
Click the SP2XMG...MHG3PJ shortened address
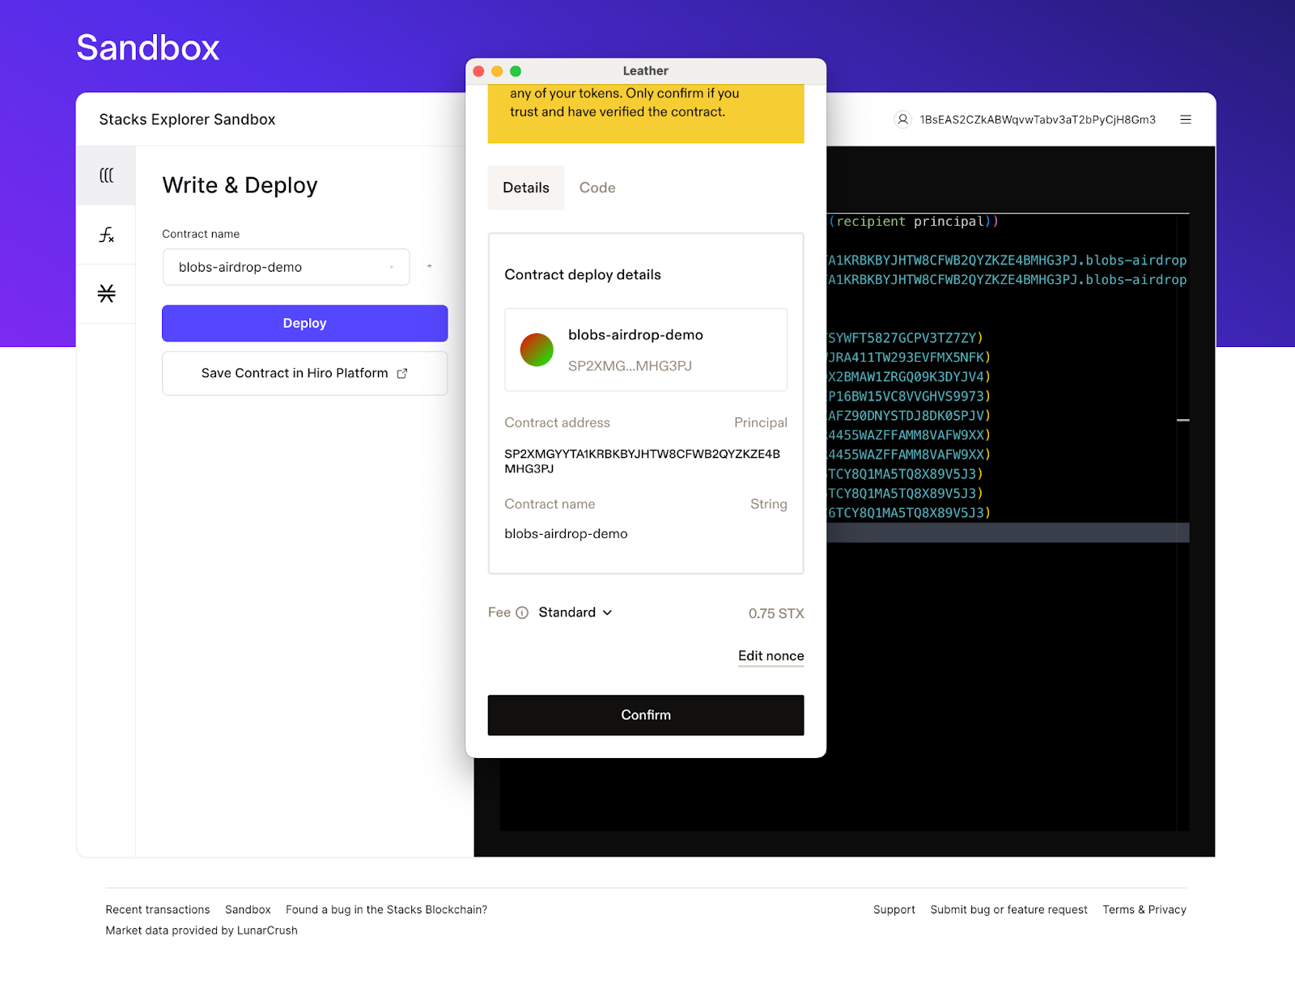click(x=630, y=366)
